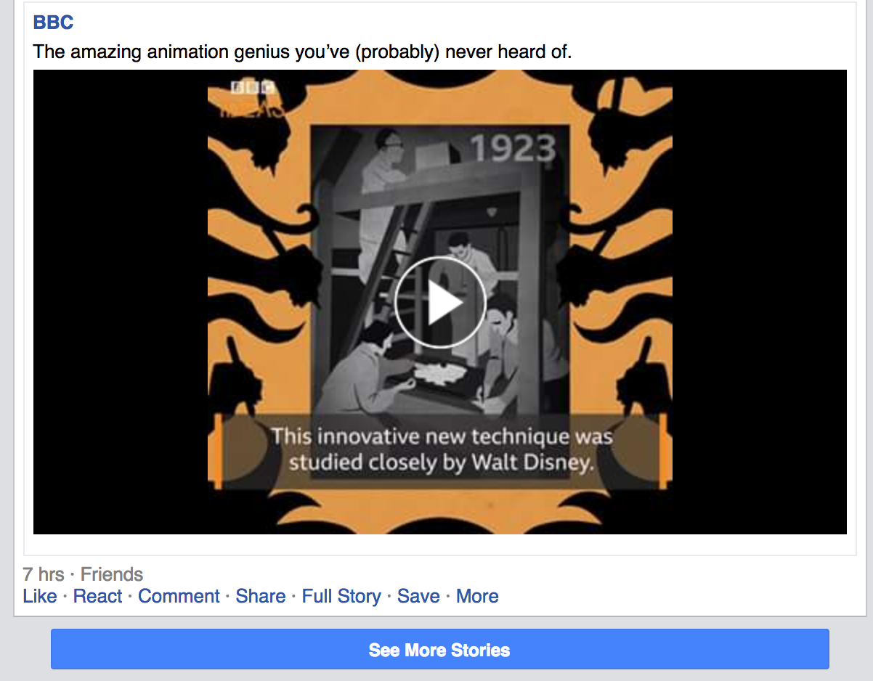Click the post text about animation genius
Viewport: 873px width, 681px height.
(303, 52)
